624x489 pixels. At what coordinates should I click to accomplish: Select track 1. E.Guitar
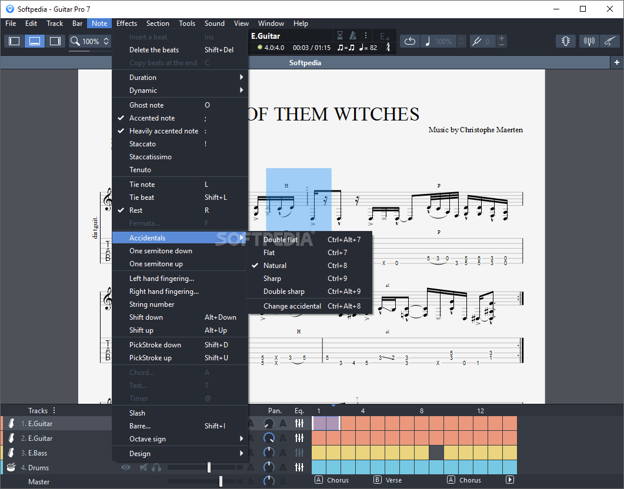coord(40,423)
